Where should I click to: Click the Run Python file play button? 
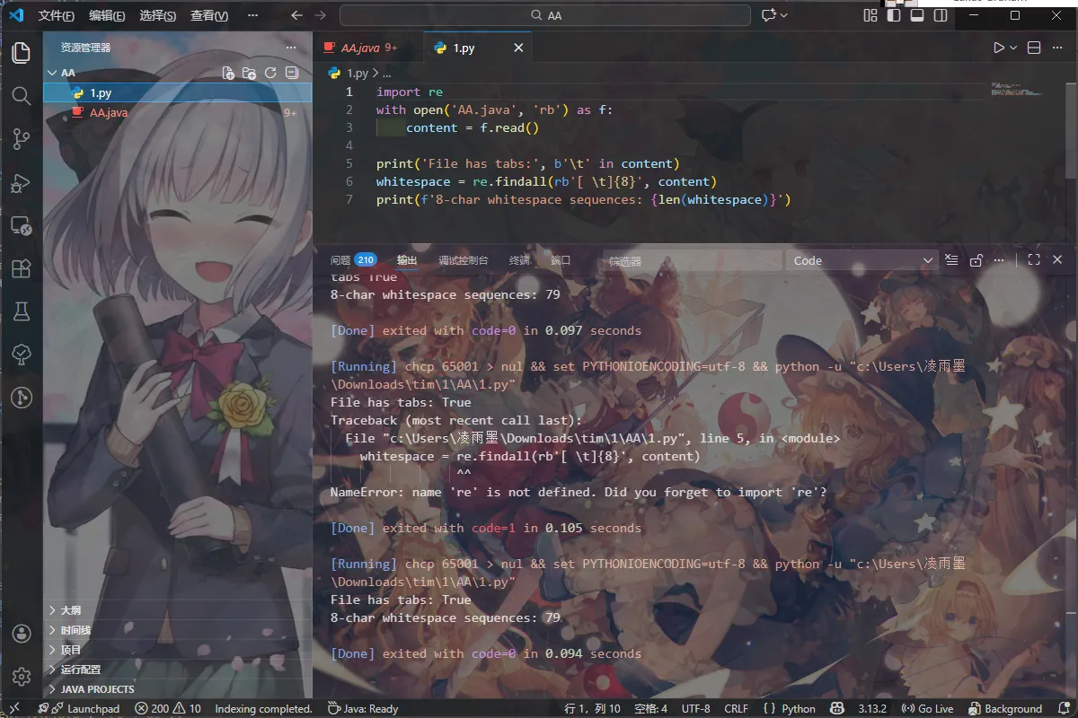(998, 48)
